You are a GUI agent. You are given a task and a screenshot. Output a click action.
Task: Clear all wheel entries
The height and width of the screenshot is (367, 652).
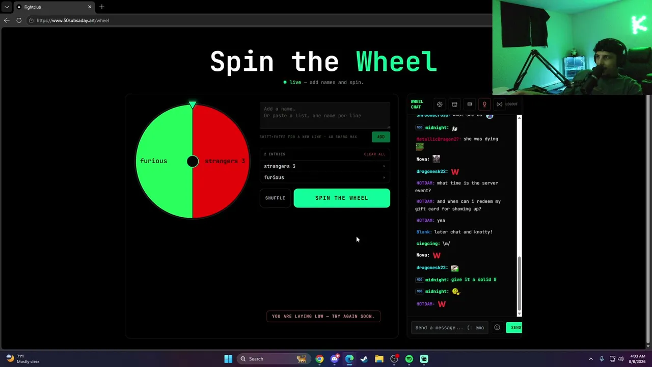pyautogui.click(x=374, y=154)
